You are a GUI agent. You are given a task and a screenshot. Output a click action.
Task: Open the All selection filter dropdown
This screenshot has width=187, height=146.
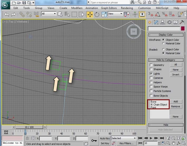click(x=49, y=14)
